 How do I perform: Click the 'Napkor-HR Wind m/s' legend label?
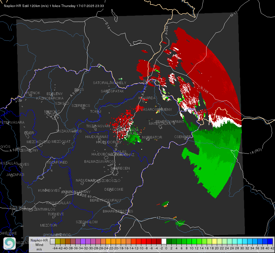coord(39,245)
